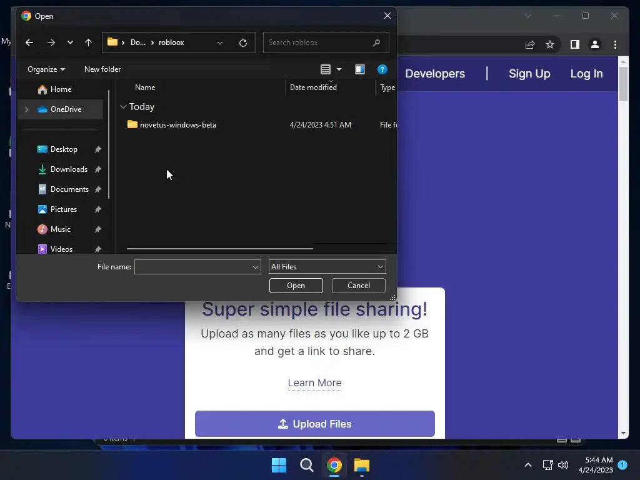This screenshot has height=480, width=640.
Task: Open taskbar Search
Action: click(306, 465)
